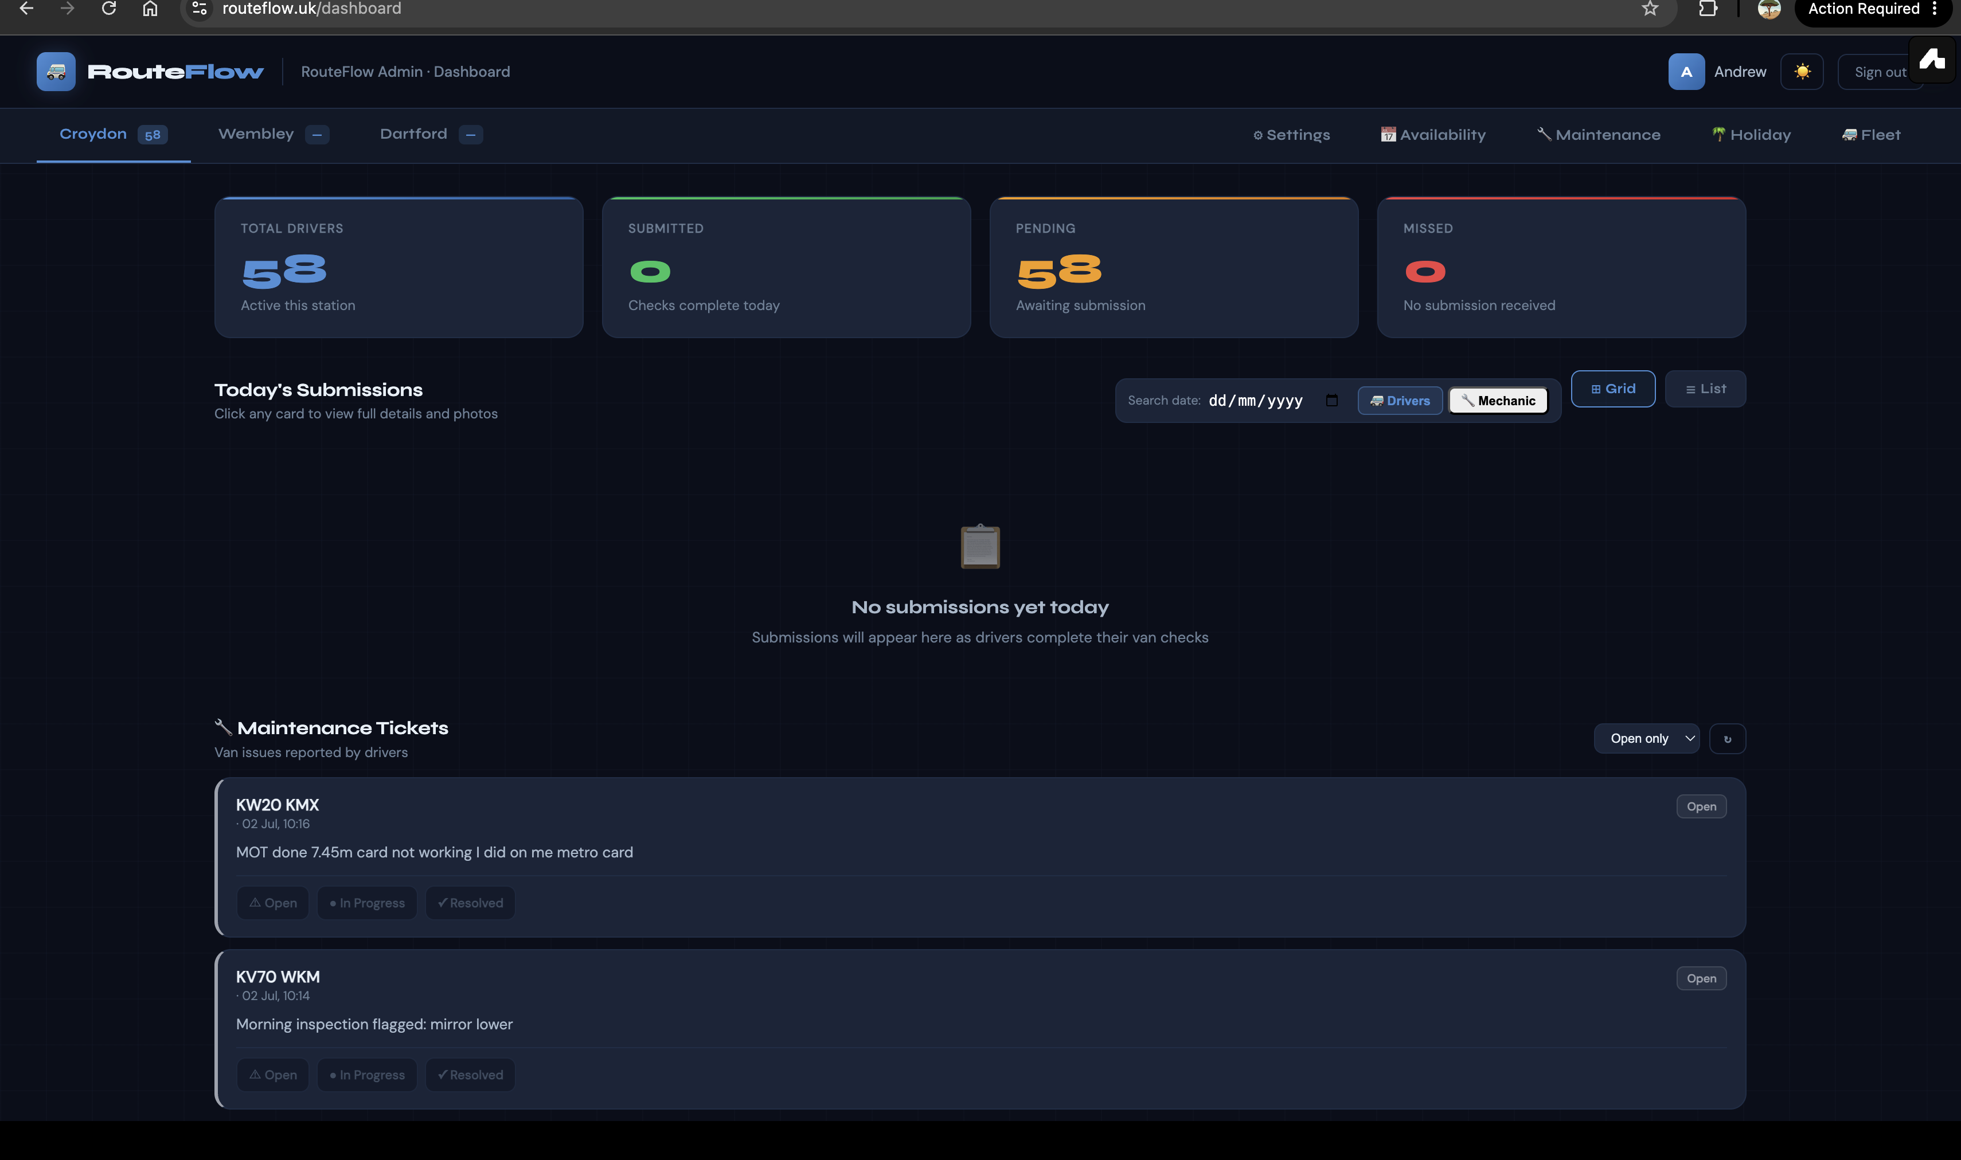1961x1160 pixels.
Task: Open the browser home icon
Action: pyautogui.click(x=150, y=9)
